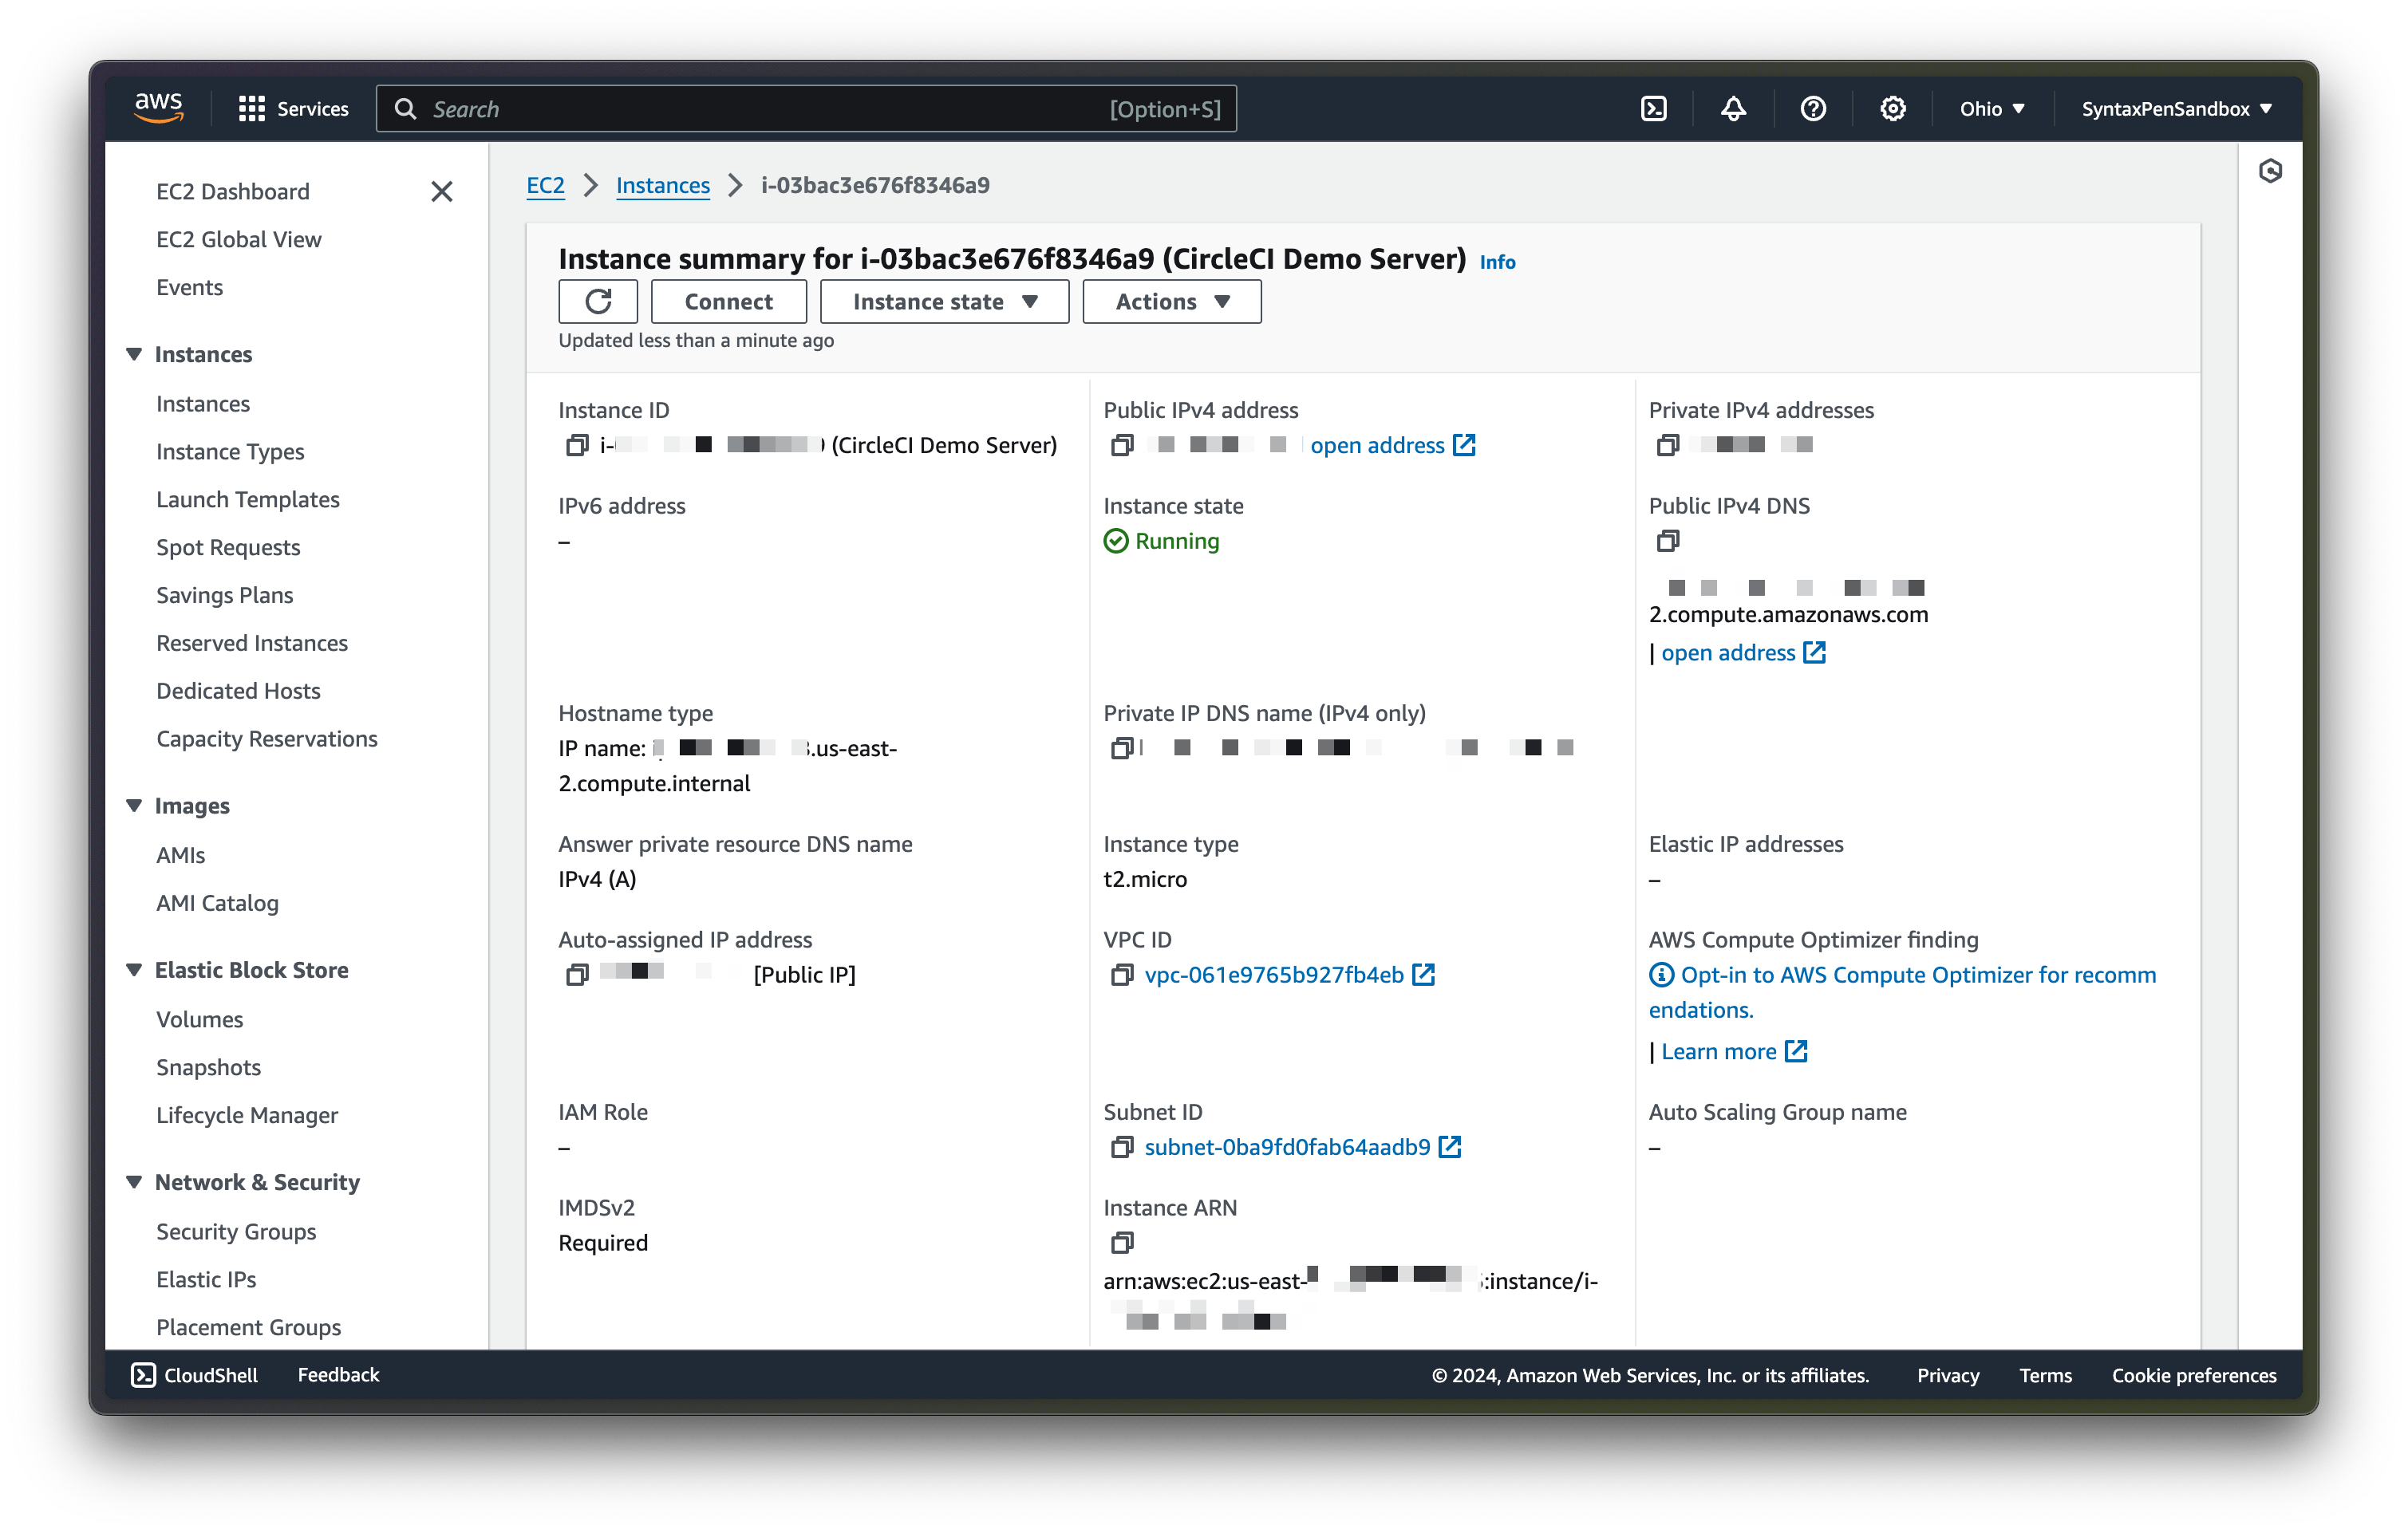2408x1533 pixels.
Task: Refresh the instance summary
Action: (597, 301)
